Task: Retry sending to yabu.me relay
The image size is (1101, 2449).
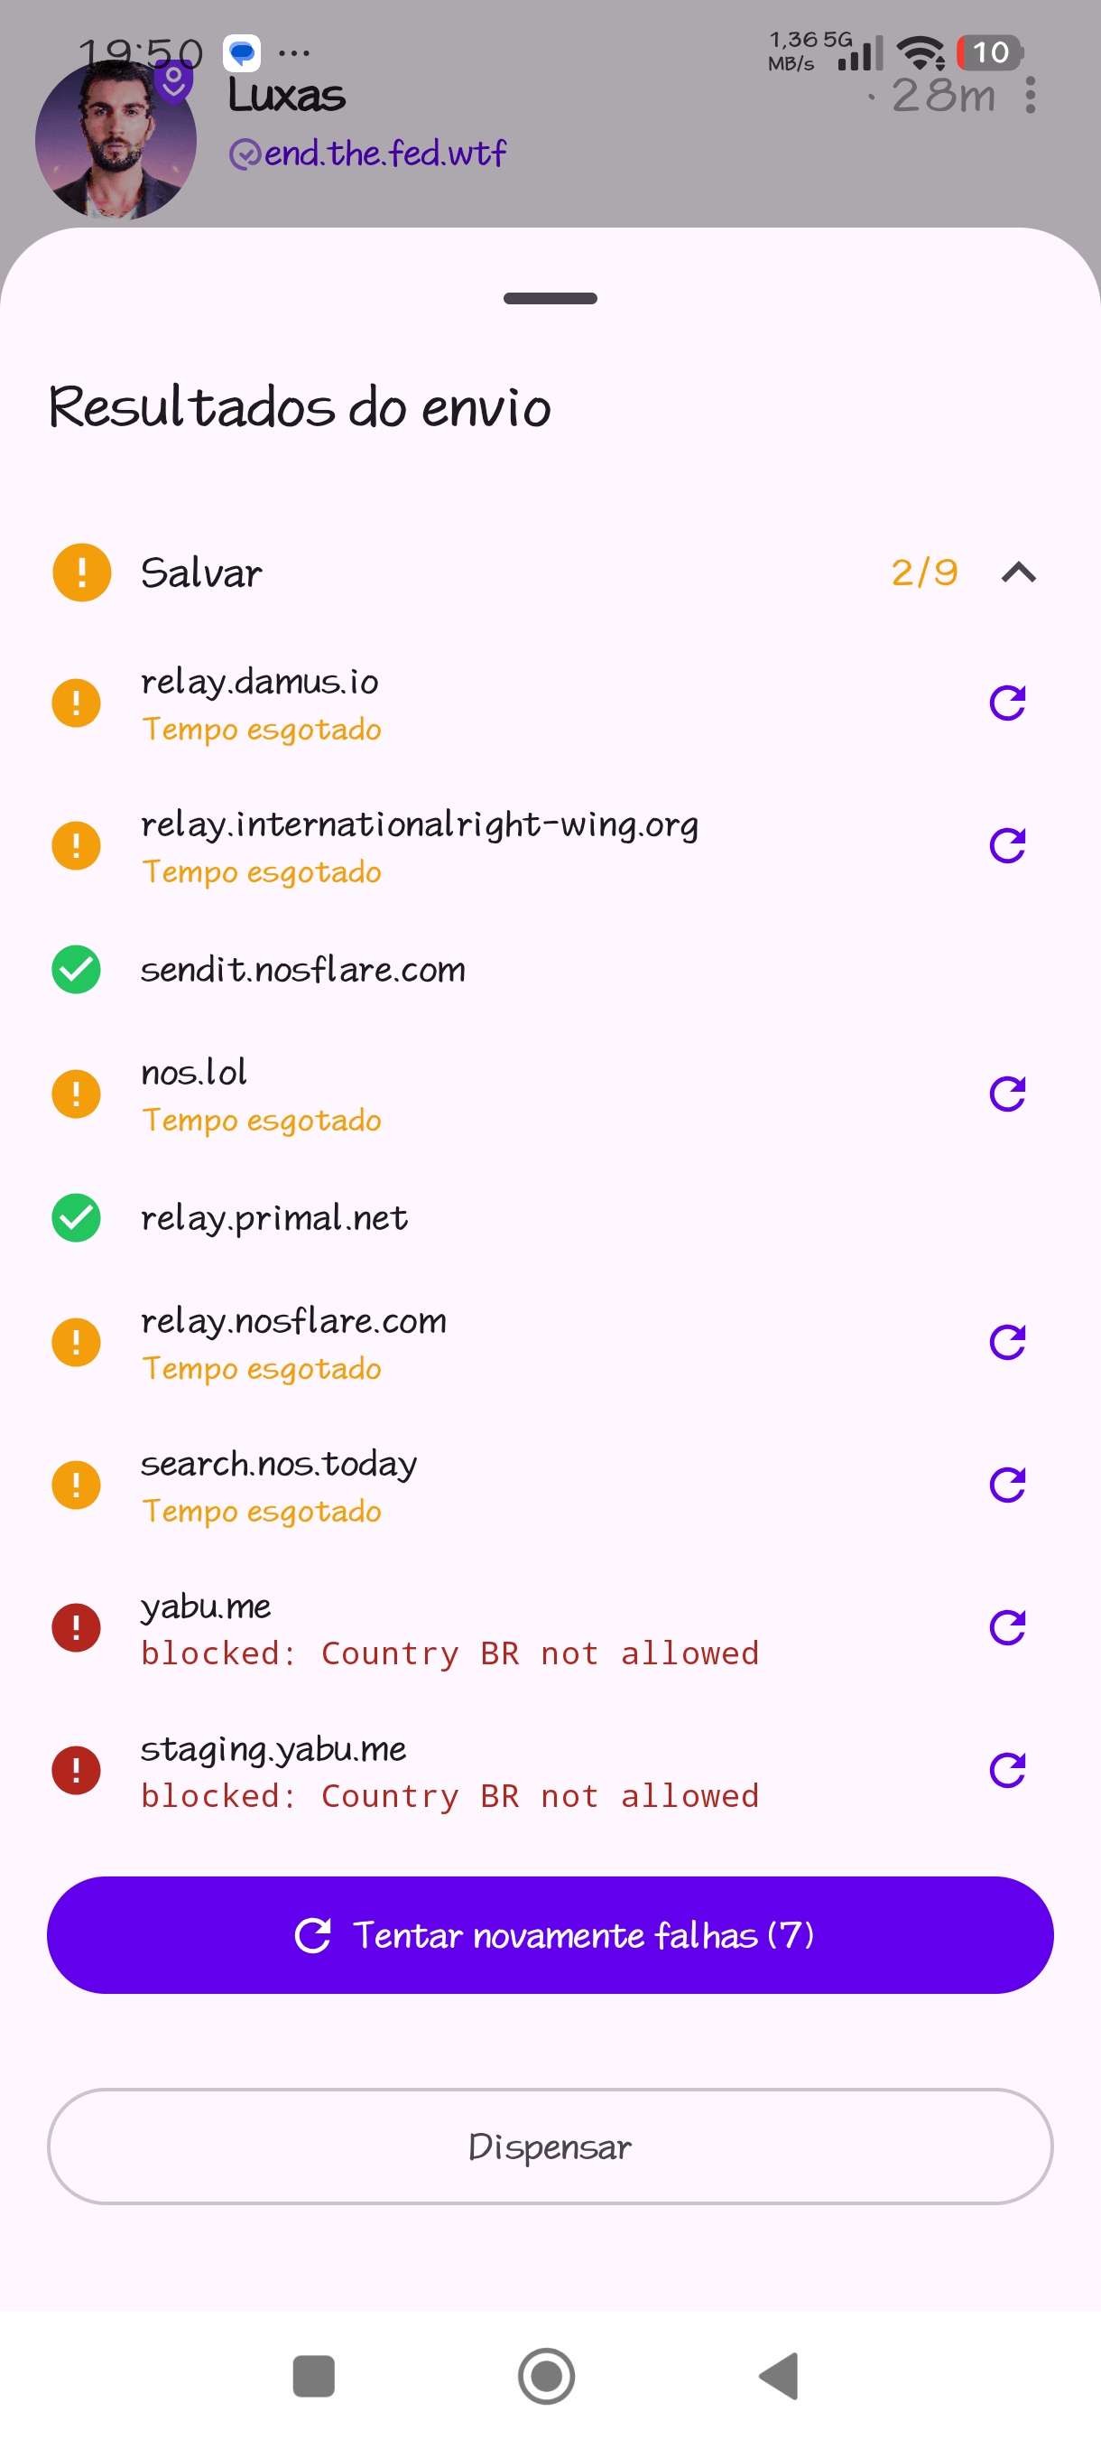Action: [x=1007, y=1627]
